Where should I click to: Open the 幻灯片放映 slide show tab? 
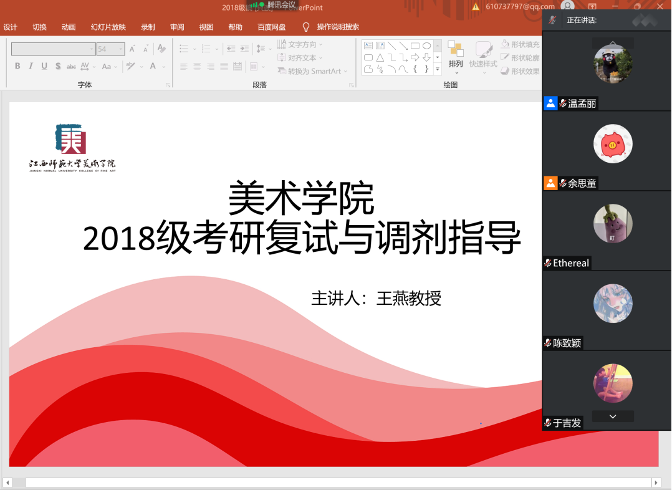point(108,27)
